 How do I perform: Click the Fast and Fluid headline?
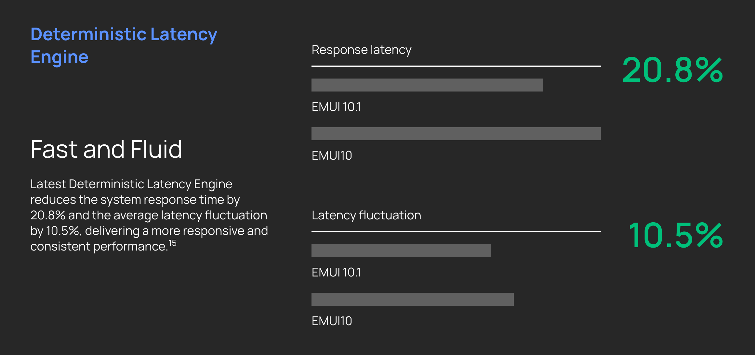coord(106,149)
